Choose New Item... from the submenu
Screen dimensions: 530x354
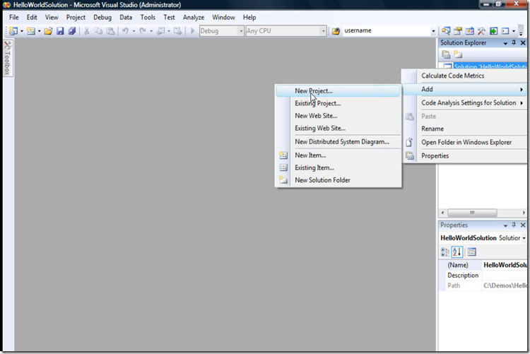pos(338,155)
